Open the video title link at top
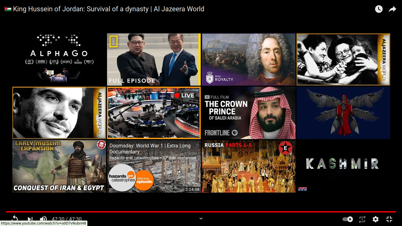The image size is (402, 226). [x=109, y=9]
